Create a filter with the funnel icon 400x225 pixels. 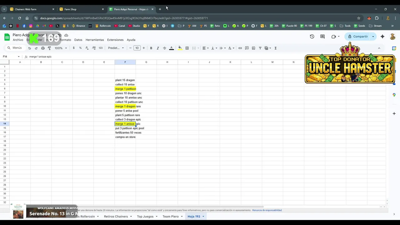[260, 48]
